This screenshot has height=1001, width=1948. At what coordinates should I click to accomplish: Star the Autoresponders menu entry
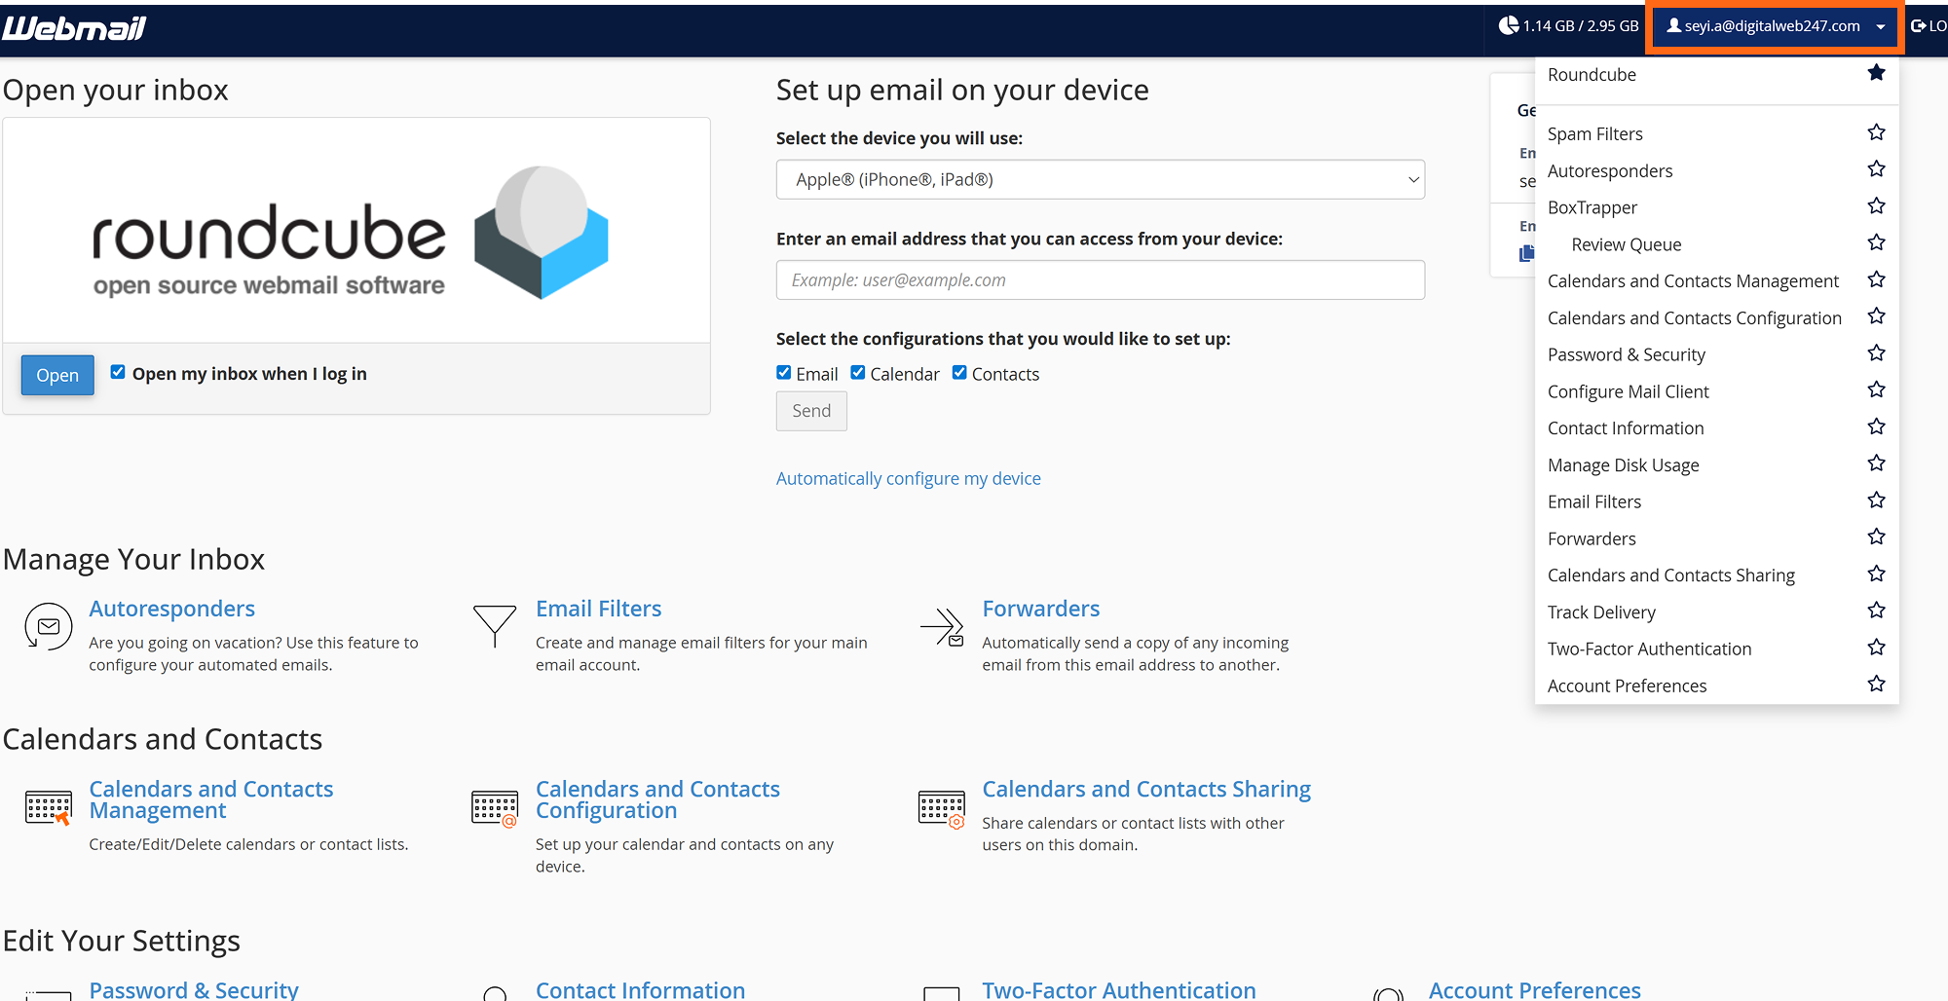[x=1876, y=169]
